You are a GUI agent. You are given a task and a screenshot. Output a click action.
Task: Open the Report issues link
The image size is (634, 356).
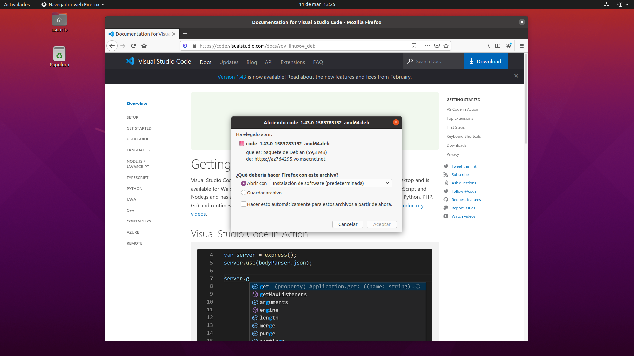tap(463, 208)
